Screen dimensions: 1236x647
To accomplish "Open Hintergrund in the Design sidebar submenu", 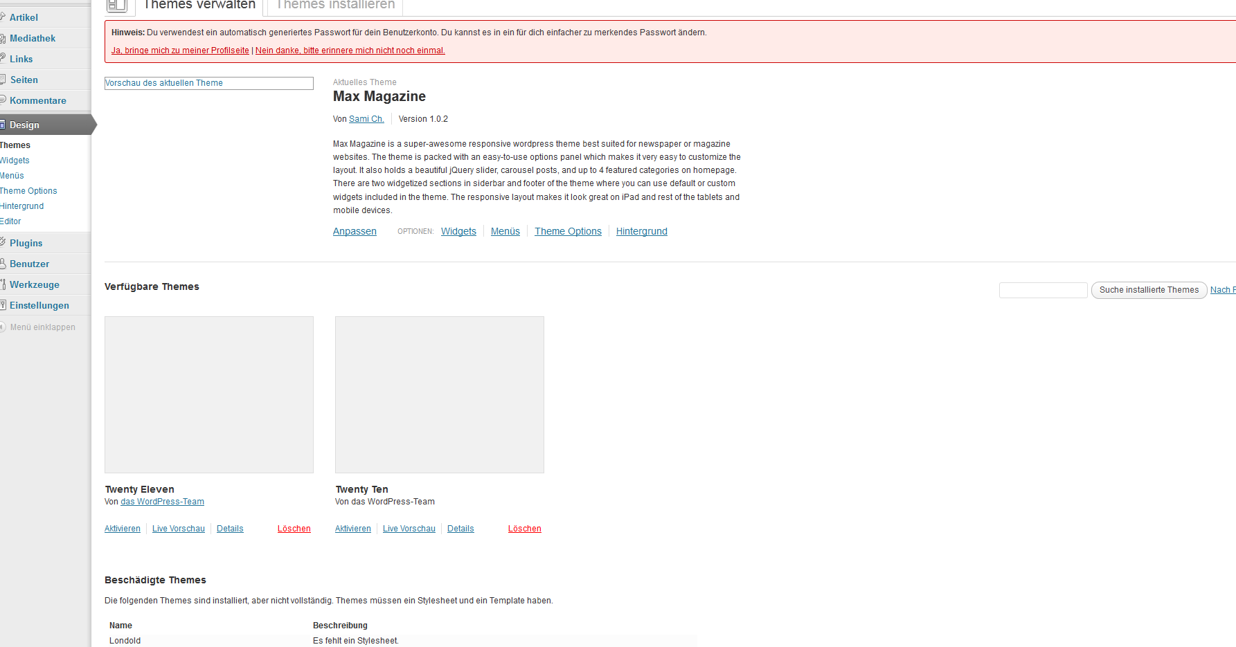I will [22, 206].
